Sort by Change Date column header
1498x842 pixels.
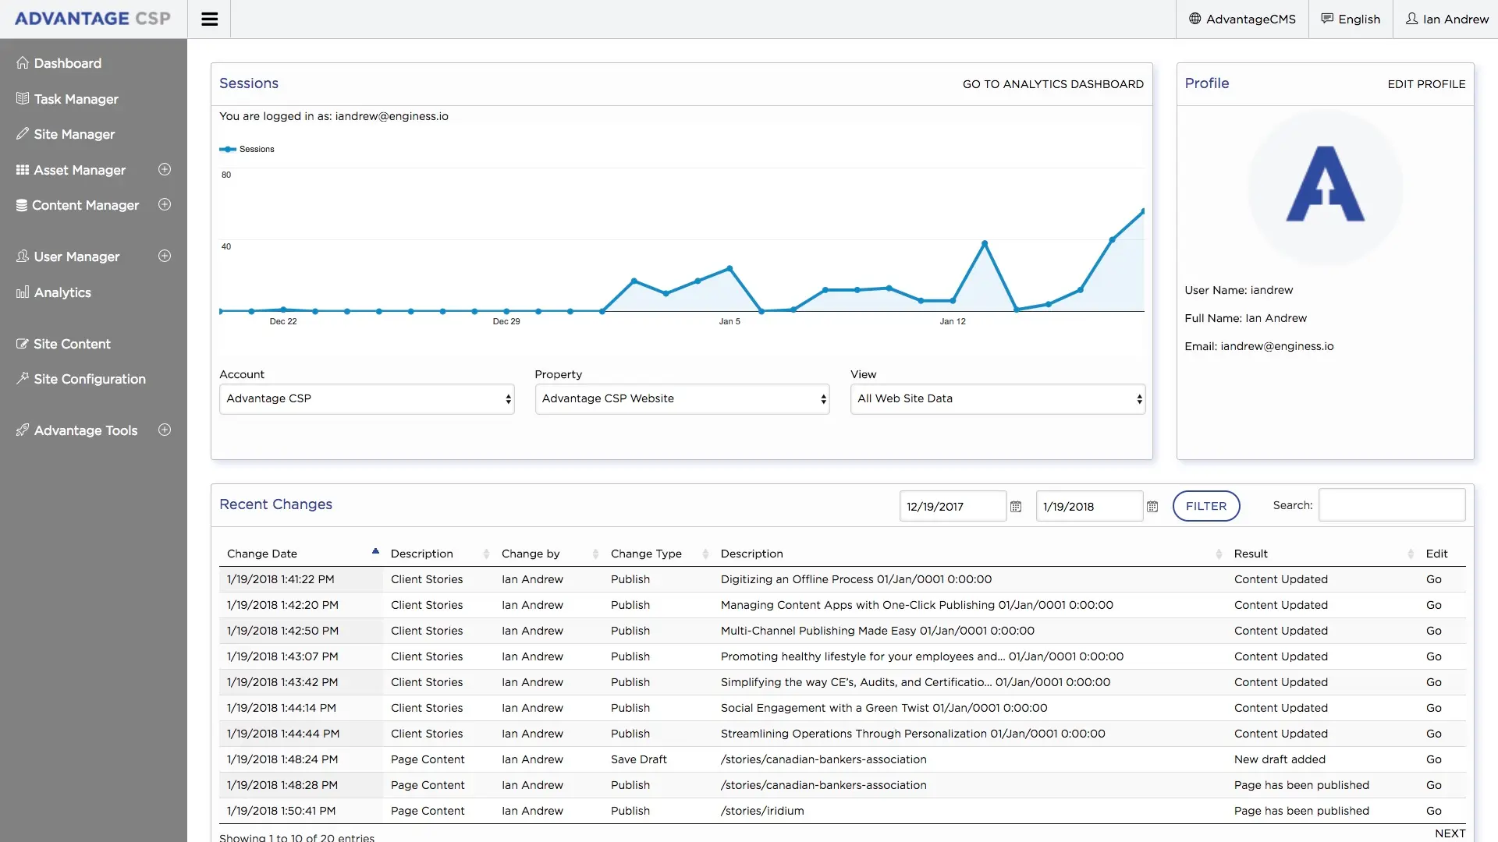pyautogui.click(x=262, y=554)
